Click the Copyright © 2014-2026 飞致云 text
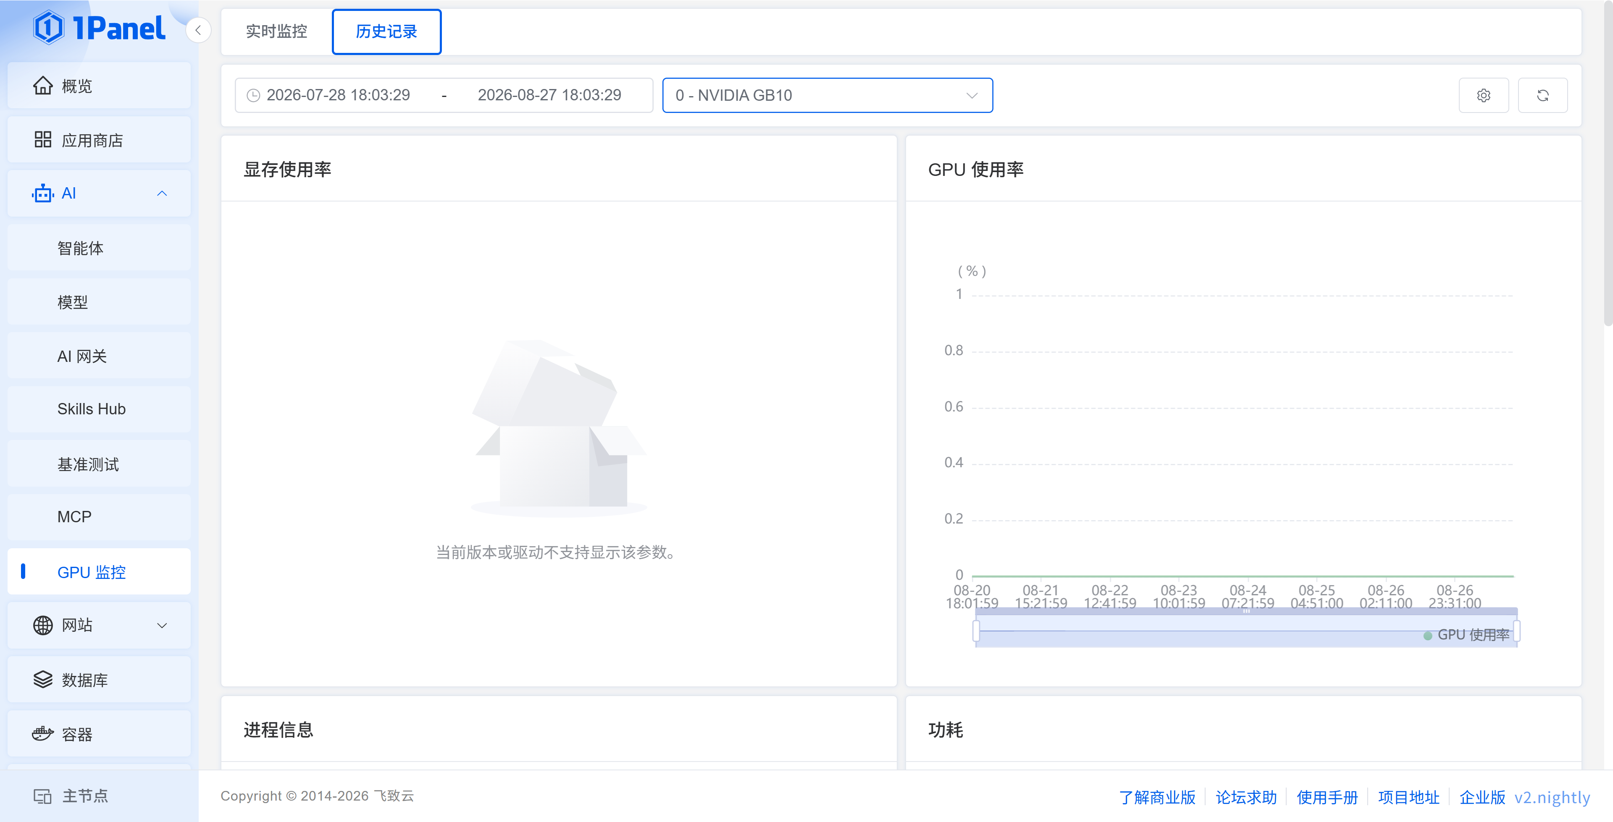 (x=317, y=796)
